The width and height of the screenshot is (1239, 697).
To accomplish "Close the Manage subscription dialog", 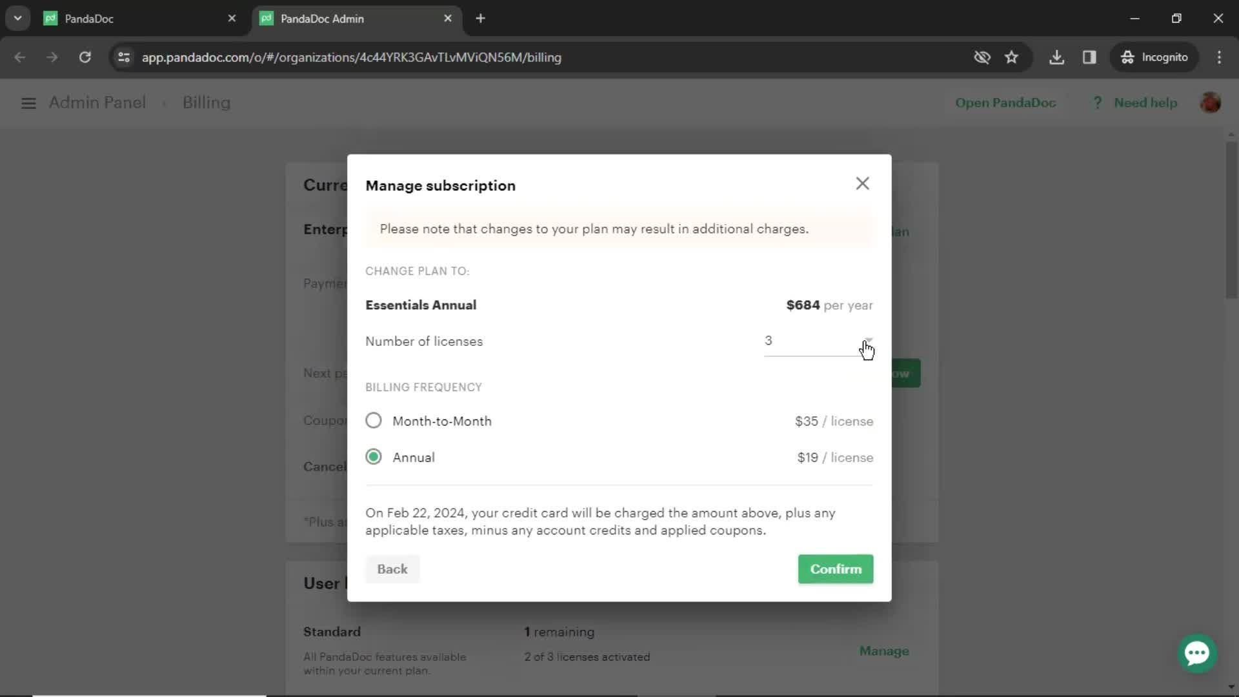I will [861, 184].
